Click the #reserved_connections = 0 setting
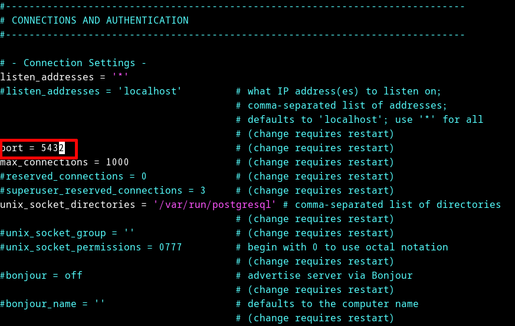 pyautogui.click(x=73, y=177)
